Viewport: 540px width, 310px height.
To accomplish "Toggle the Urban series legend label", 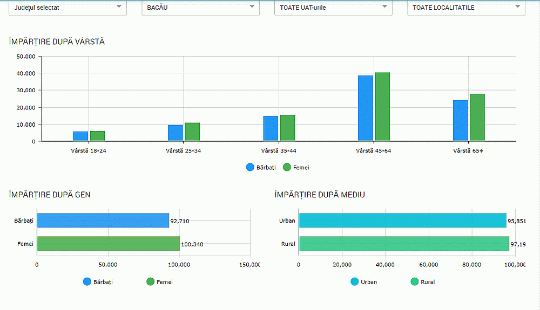I will (x=369, y=282).
